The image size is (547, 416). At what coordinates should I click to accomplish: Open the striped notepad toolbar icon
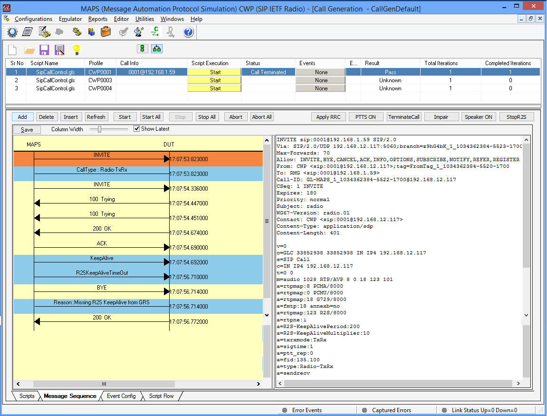pyautogui.click(x=28, y=32)
